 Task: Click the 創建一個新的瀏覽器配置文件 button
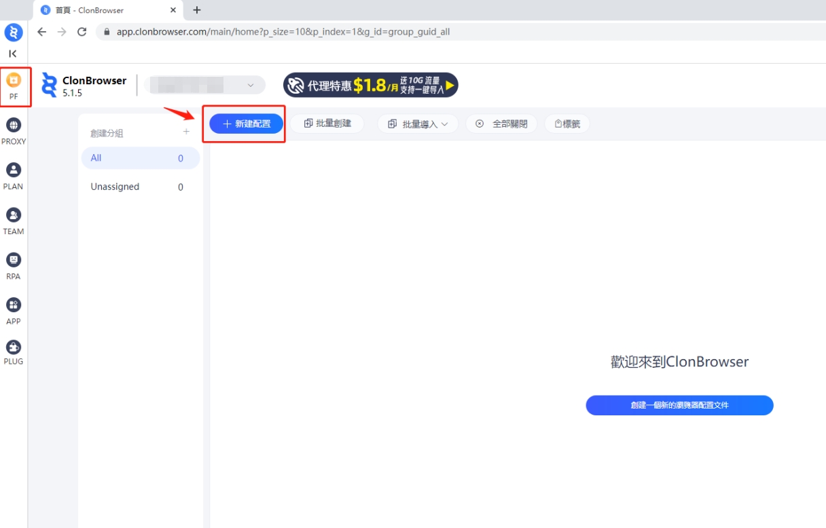click(x=679, y=405)
